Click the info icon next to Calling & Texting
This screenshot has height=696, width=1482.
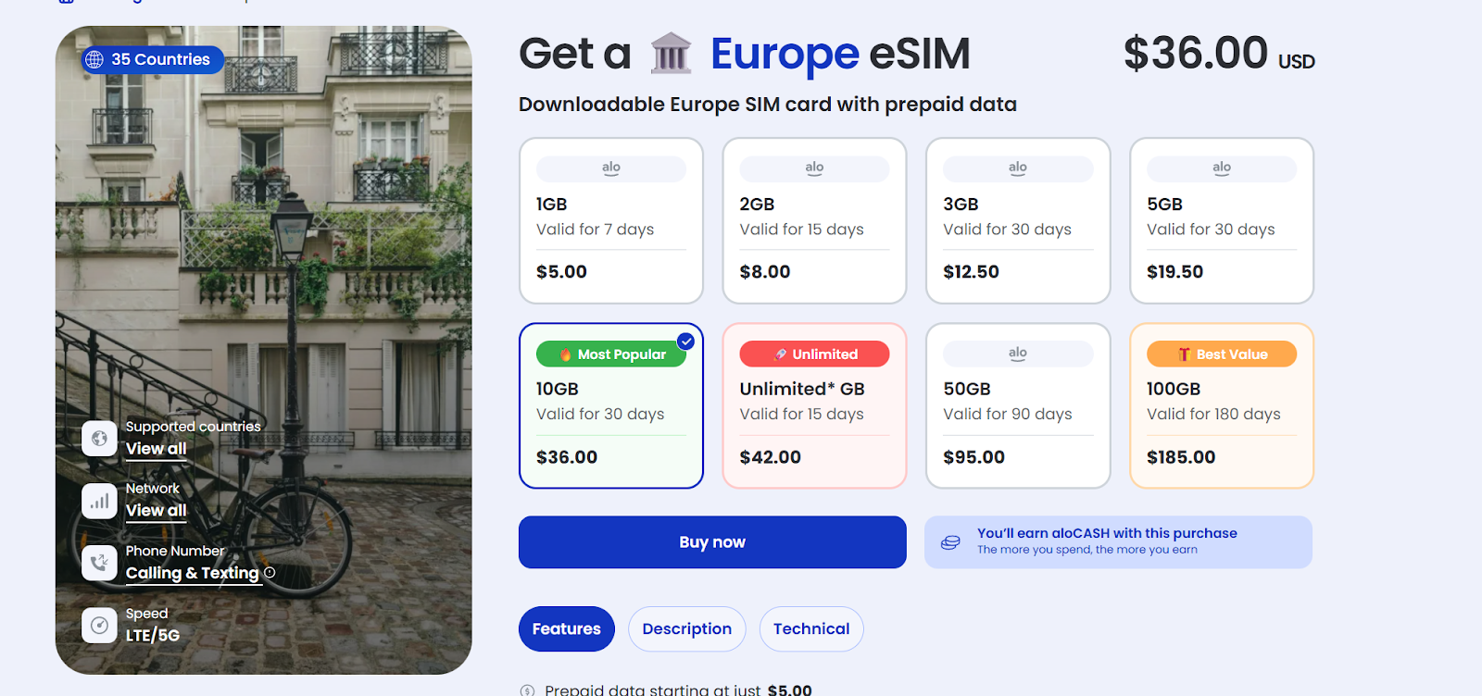pyautogui.click(x=270, y=573)
